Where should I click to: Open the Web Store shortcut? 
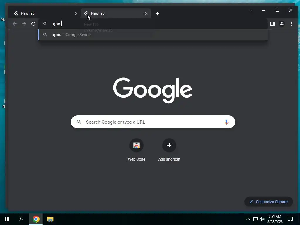[x=137, y=150]
